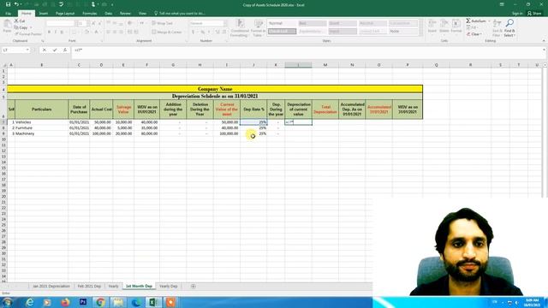Select the Good cell style
Image resolution: width=548 pixels, height=308 pixels.
pyautogui.click(x=342, y=23)
